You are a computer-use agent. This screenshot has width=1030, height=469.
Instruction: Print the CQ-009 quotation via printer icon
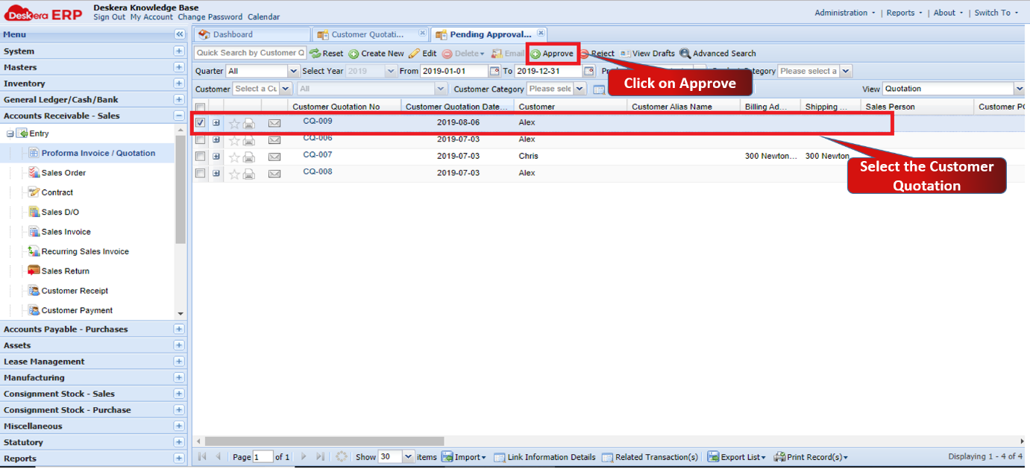249,124
